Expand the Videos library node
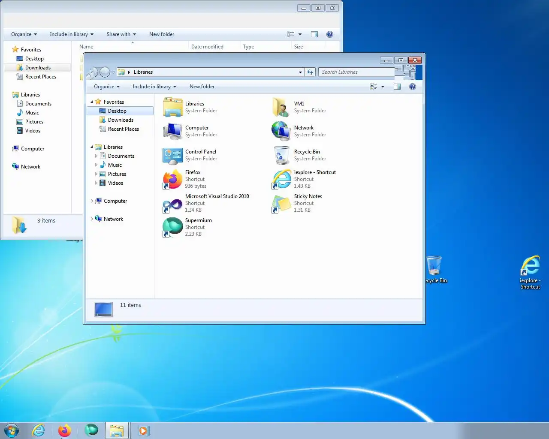Screen dimensions: 549x439 click(x=96, y=183)
